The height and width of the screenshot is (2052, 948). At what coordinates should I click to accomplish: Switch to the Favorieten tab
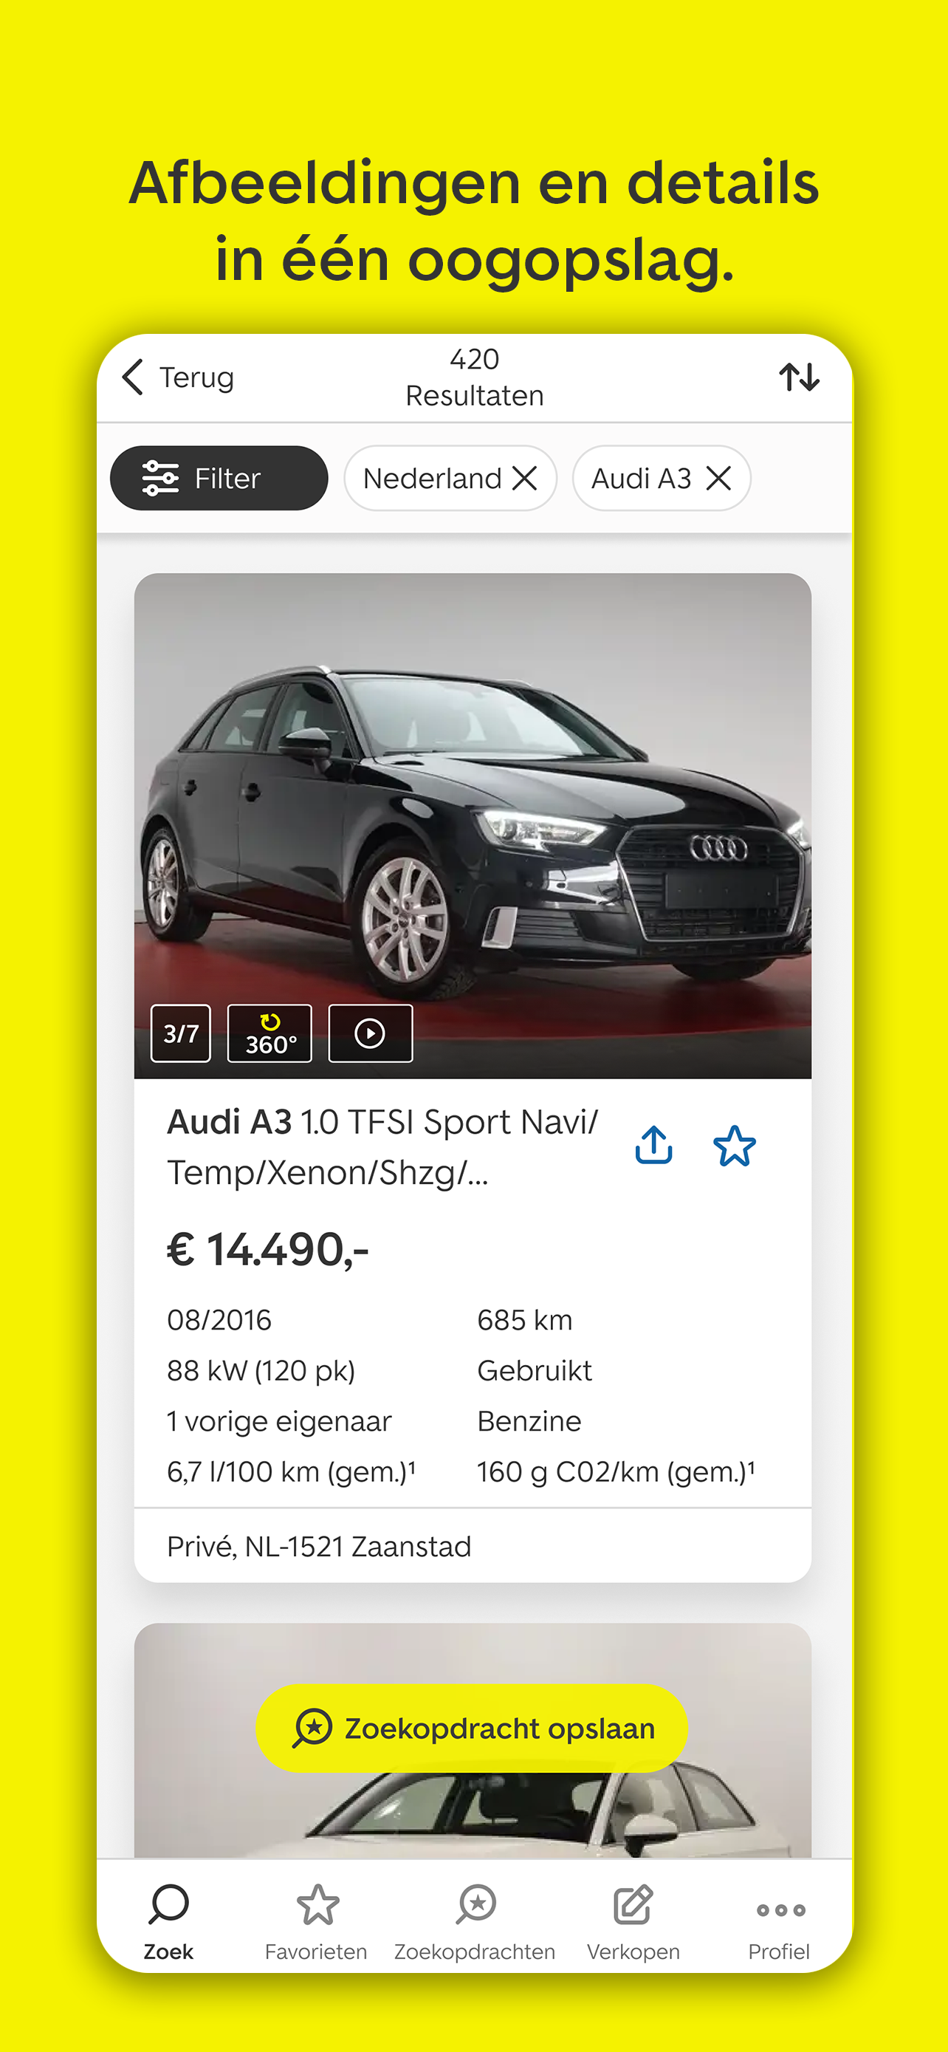pos(317,1922)
